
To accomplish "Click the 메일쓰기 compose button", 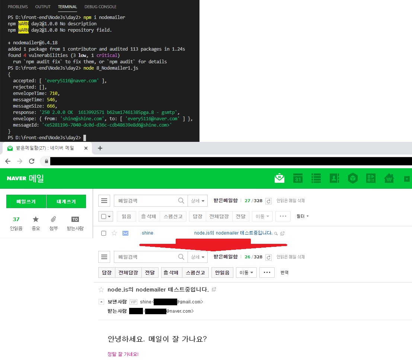I will [26, 201].
